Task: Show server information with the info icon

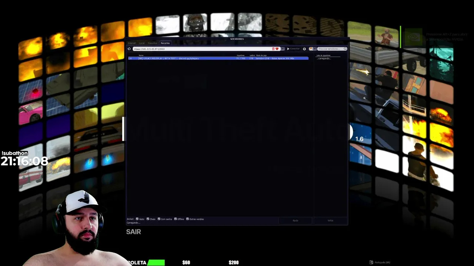Action: click(304, 49)
